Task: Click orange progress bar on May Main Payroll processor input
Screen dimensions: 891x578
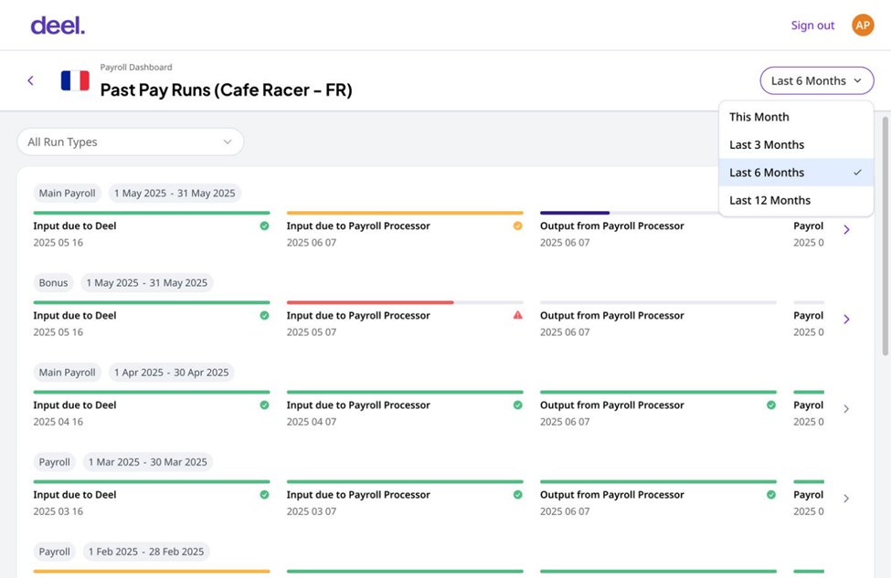Action: click(405, 213)
